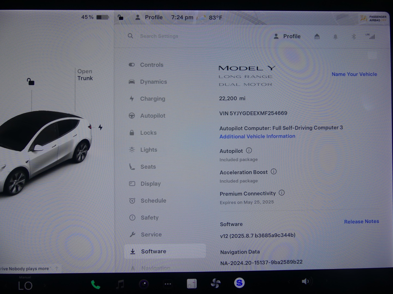Launch the camera app in dock

click(144, 284)
